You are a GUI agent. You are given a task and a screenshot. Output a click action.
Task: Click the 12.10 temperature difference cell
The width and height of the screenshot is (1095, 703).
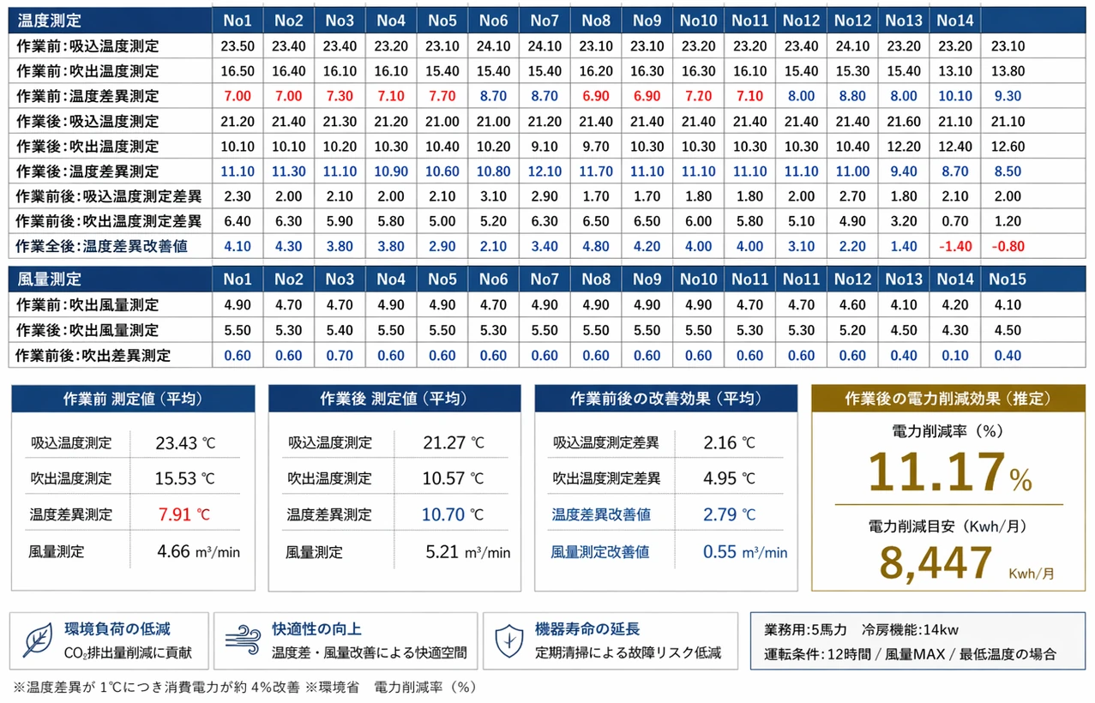click(x=545, y=171)
